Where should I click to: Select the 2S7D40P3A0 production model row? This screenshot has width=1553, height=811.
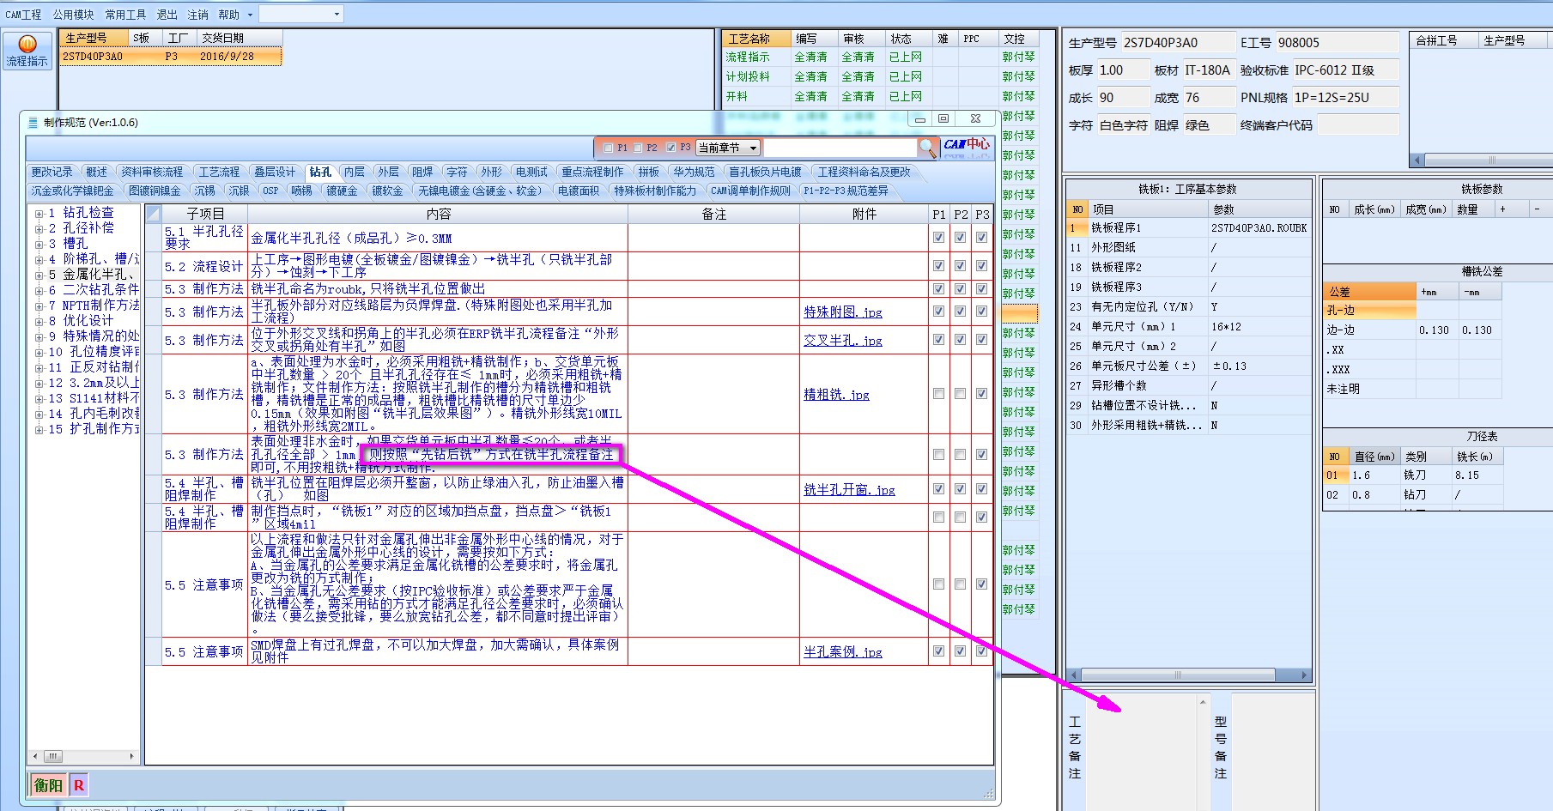tap(170, 56)
